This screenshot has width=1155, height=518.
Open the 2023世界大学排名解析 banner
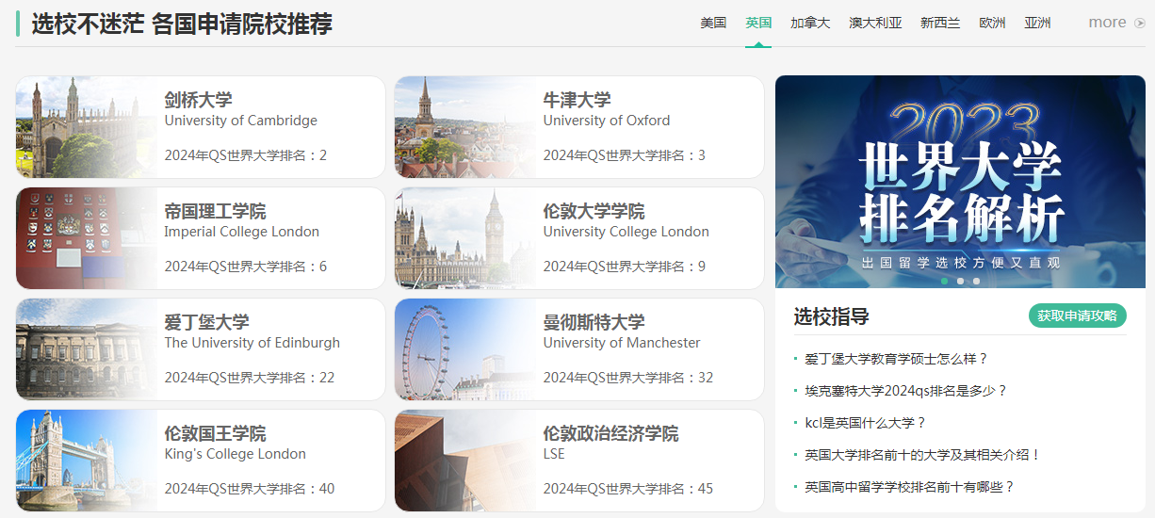[960, 182]
